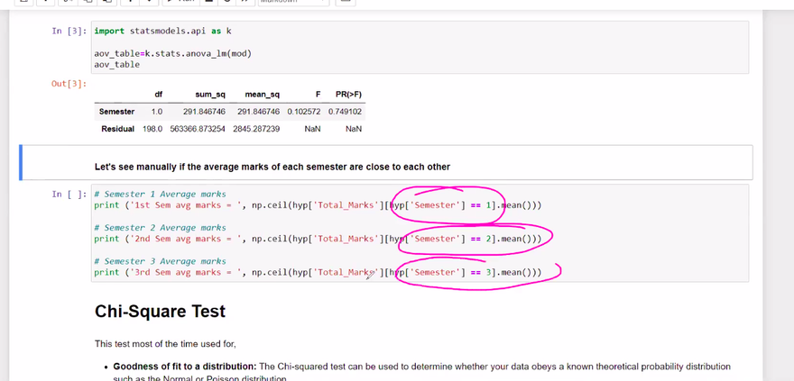Click the paste cells below icon

click(106, 2)
